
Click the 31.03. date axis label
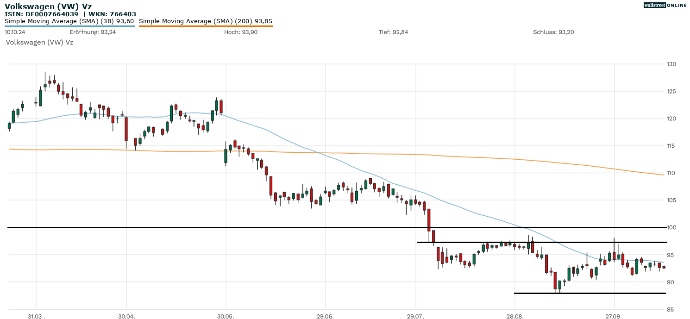click(36, 316)
